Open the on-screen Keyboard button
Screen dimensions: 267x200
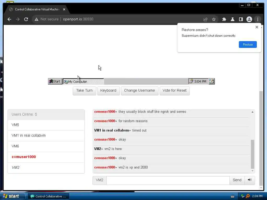point(108,90)
